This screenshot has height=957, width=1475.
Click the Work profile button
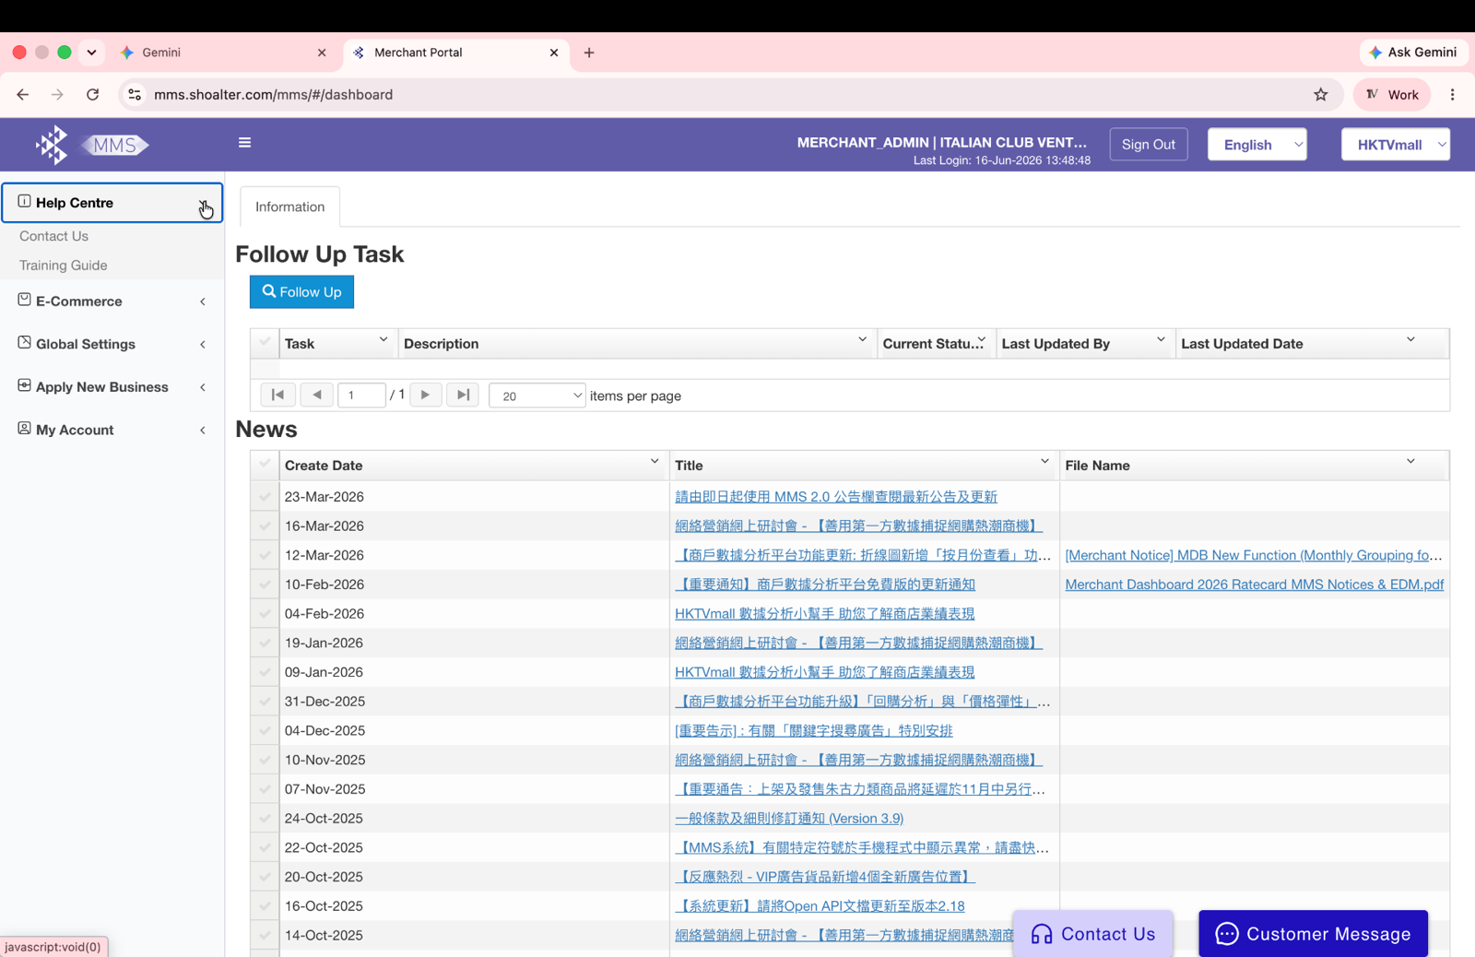tap(1392, 94)
